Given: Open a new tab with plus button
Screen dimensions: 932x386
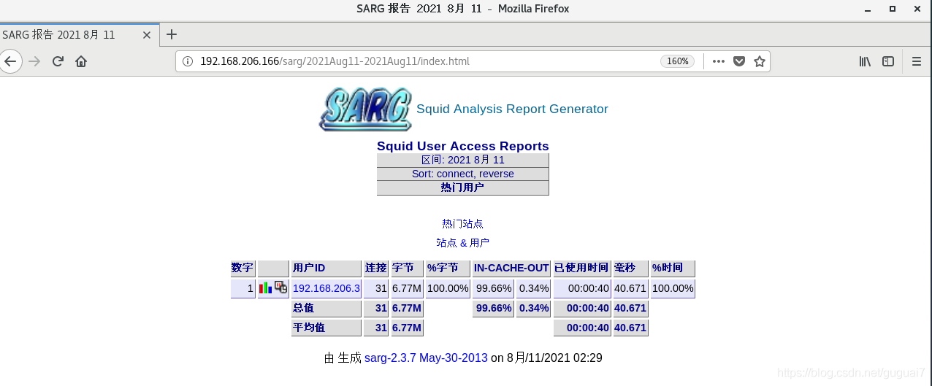Looking at the screenshot, I should pos(172,34).
